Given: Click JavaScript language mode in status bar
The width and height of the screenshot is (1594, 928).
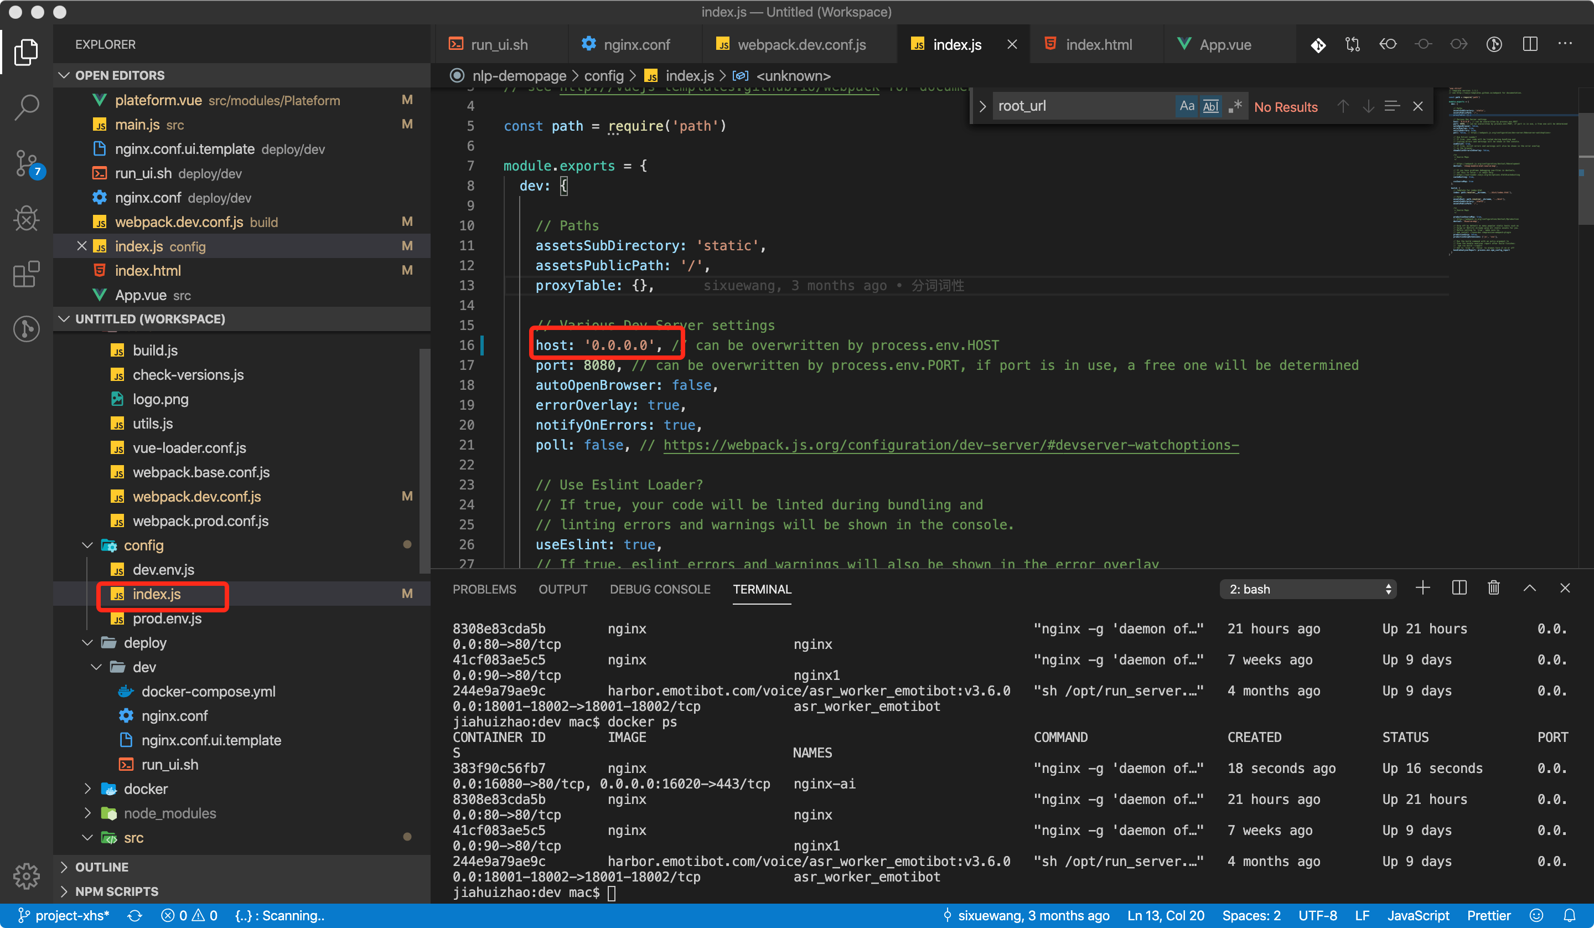Looking at the screenshot, I should click(x=1417, y=915).
